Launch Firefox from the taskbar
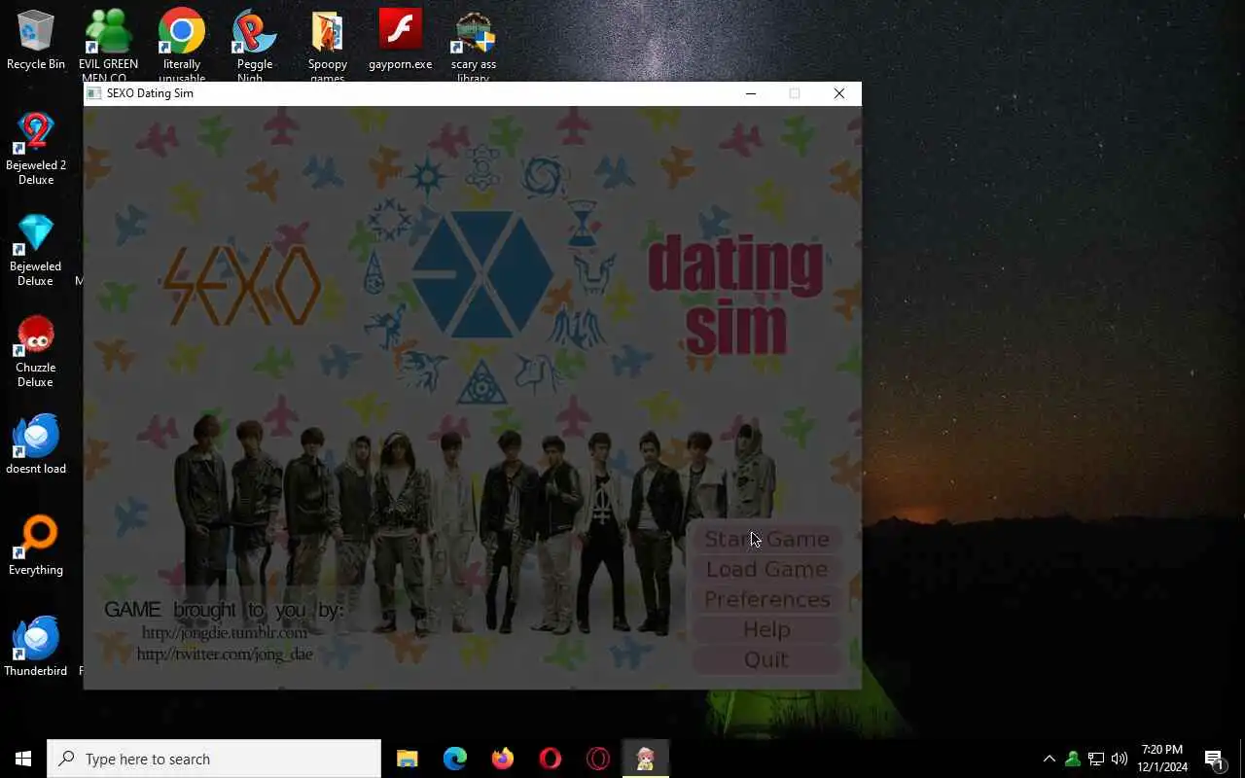1245x778 pixels. [502, 759]
